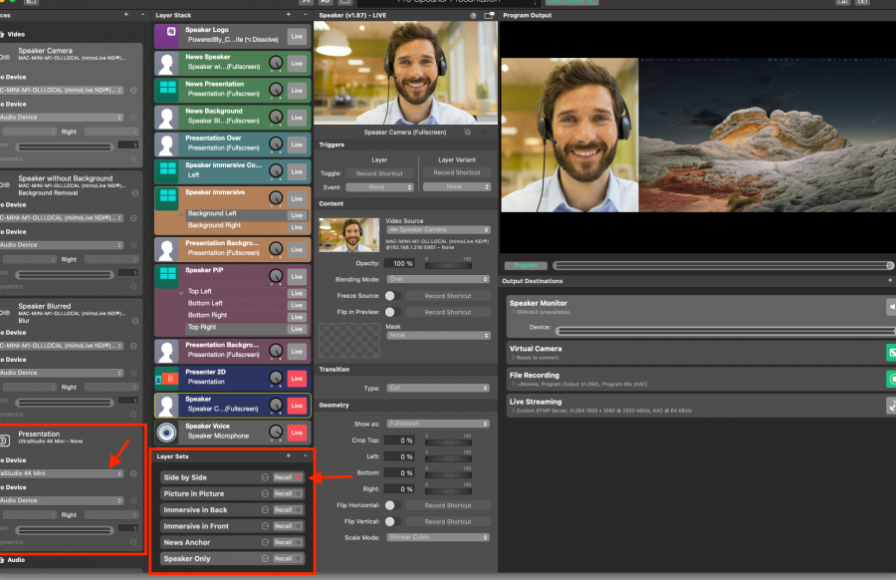Click the Speaker Voice layer dial icon
Image resolution: width=896 pixels, height=580 pixels.
(x=276, y=432)
